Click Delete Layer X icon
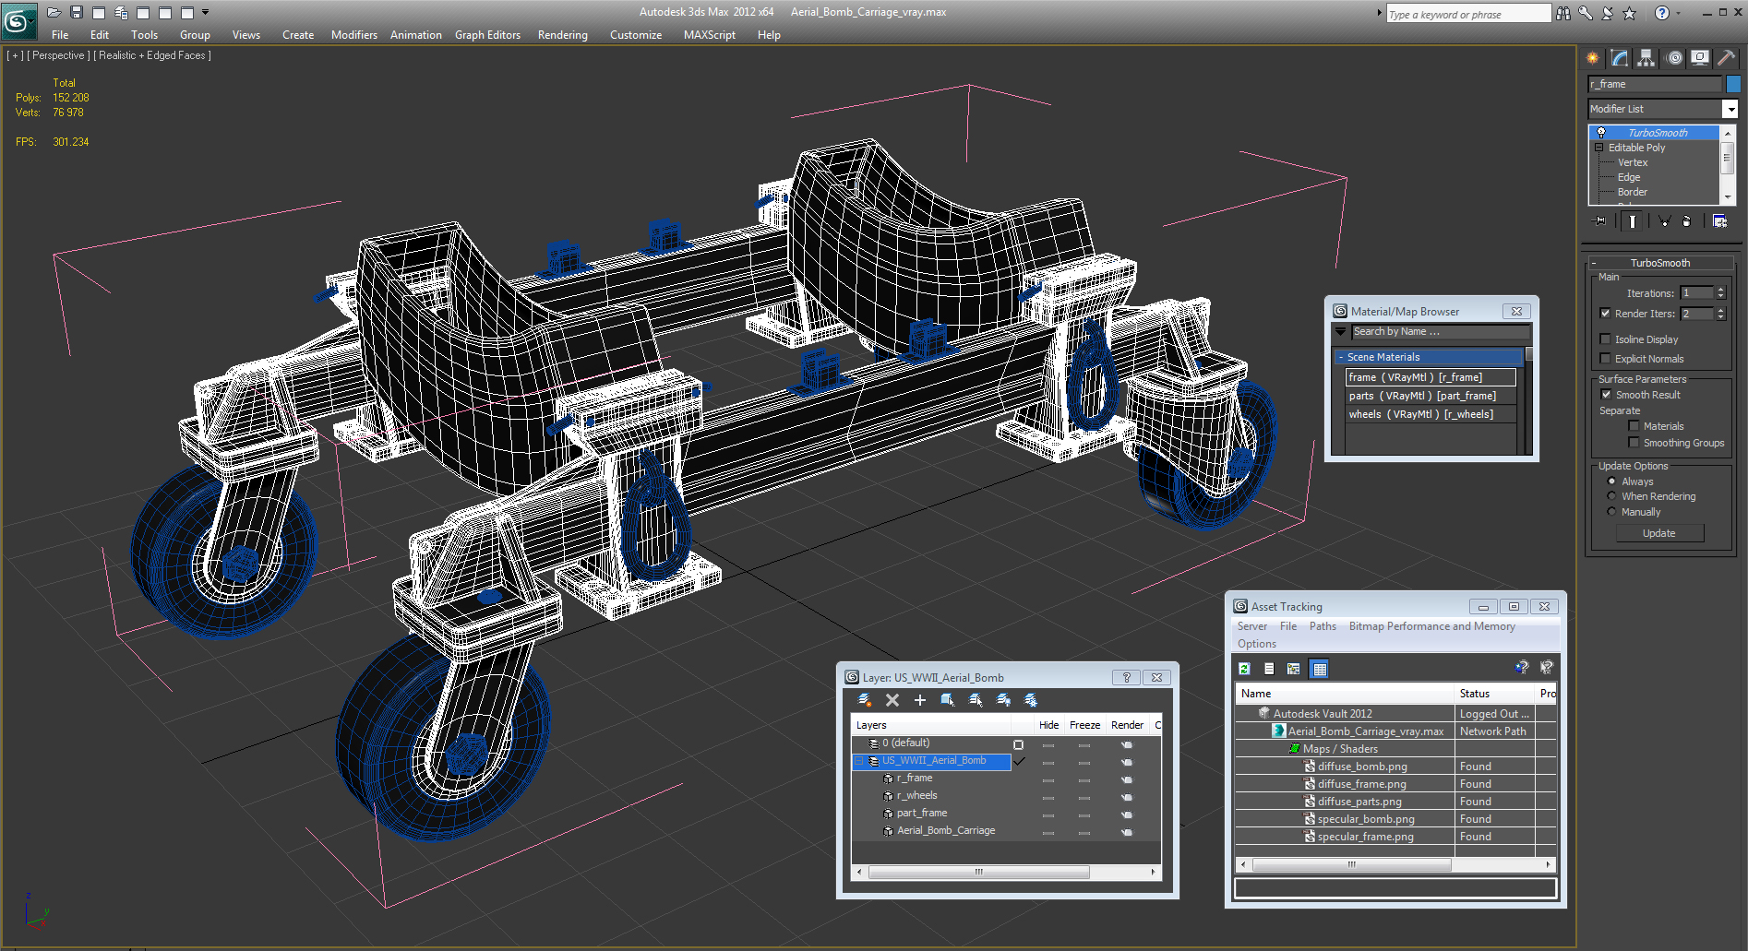 point(892,701)
